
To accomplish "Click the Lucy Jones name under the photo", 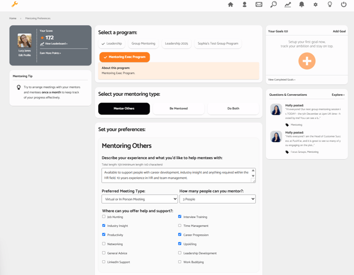I will tap(25, 51).
